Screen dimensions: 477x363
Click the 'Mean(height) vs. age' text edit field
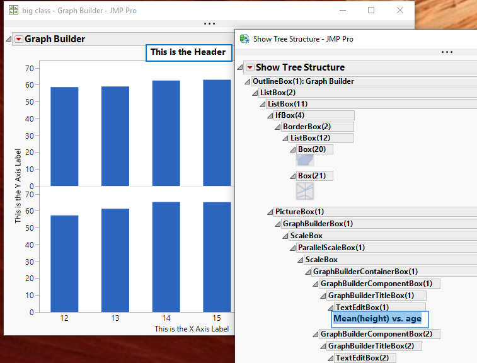point(380,319)
